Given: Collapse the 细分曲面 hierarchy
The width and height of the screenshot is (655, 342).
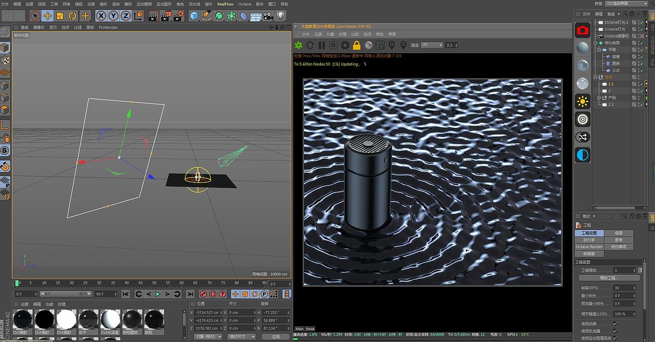Looking at the screenshot, I should pyautogui.click(x=596, y=42).
